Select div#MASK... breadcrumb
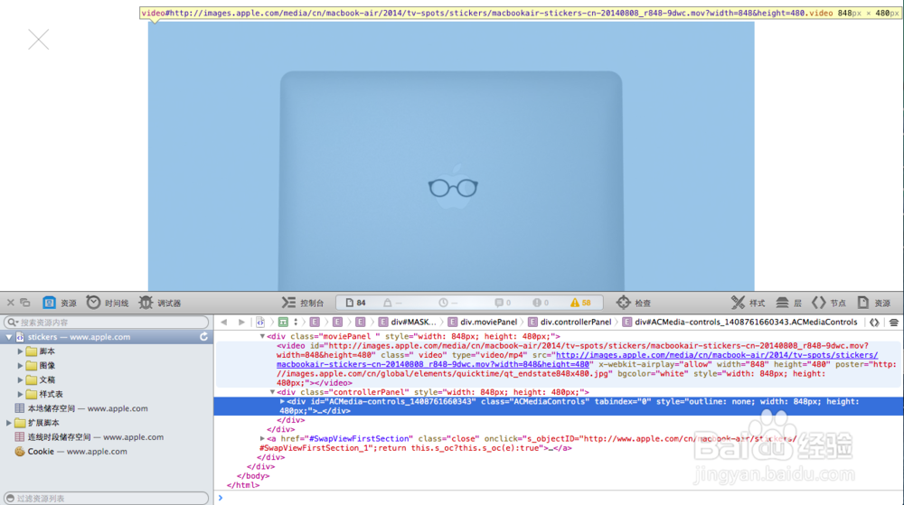Viewport: 904px width, 505px height. tap(408, 322)
